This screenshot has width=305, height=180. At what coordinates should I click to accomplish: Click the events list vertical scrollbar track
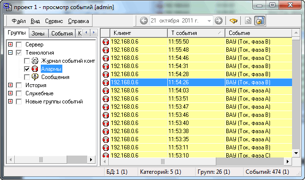tap(296, 95)
